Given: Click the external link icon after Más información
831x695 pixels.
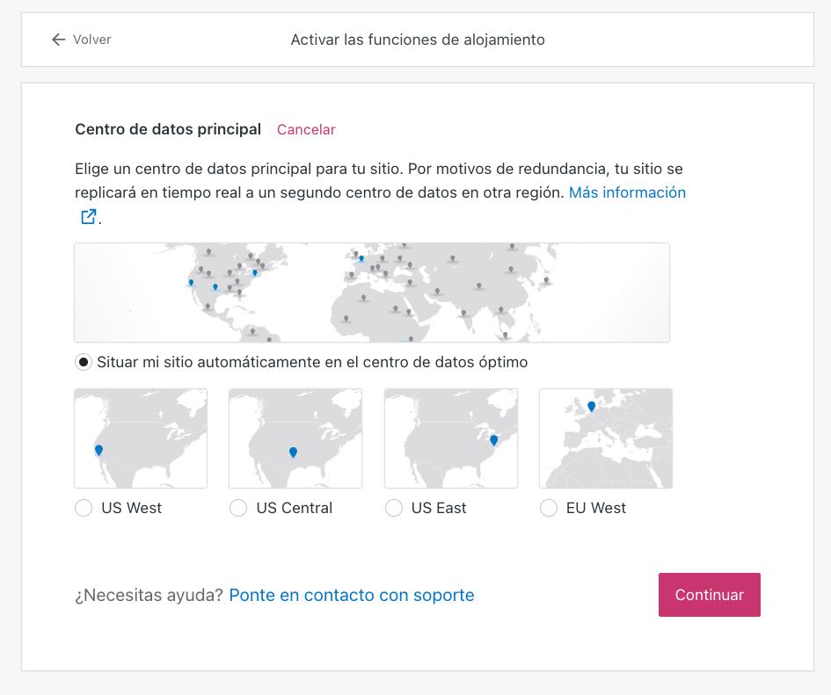Looking at the screenshot, I should tap(88, 216).
